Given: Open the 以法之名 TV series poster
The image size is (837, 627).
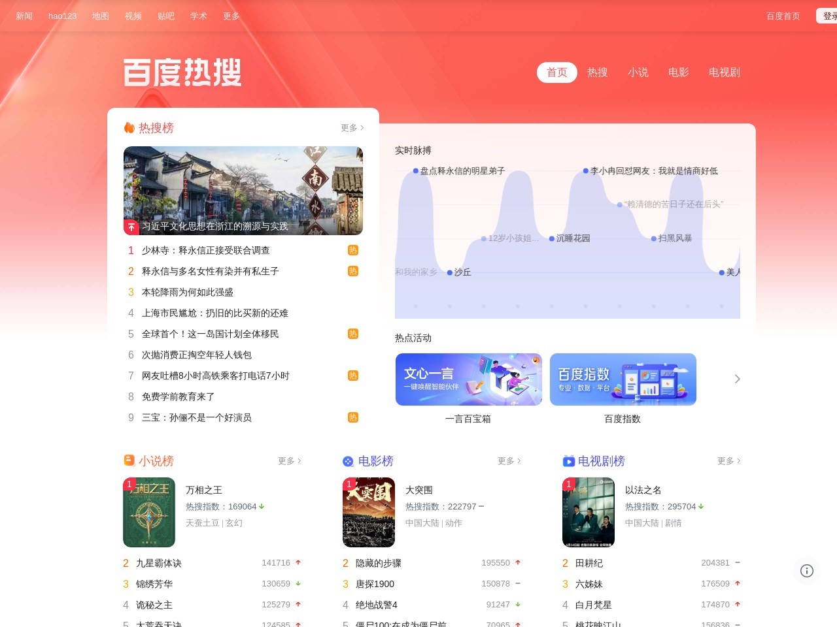Looking at the screenshot, I should [589, 513].
